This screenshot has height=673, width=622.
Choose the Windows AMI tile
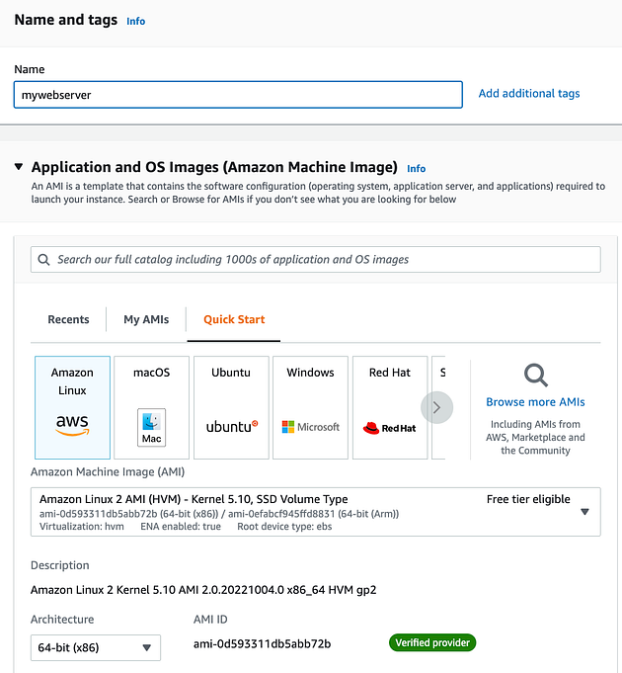point(310,407)
